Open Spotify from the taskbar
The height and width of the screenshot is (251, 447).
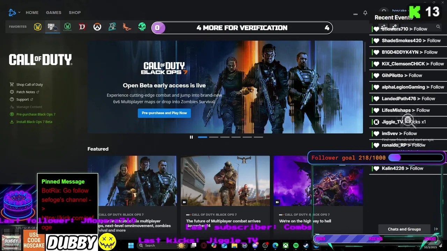(x=296, y=245)
